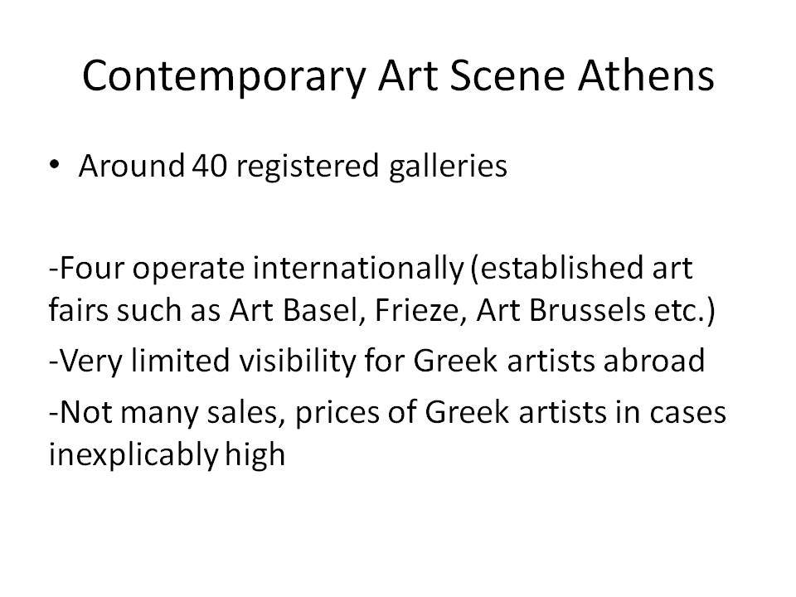Click the word 'established' in the parentheses
The width and height of the screenshot is (796, 597).
point(561,268)
